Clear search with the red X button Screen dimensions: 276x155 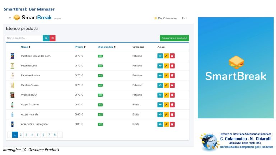click(x=52, y=38)
